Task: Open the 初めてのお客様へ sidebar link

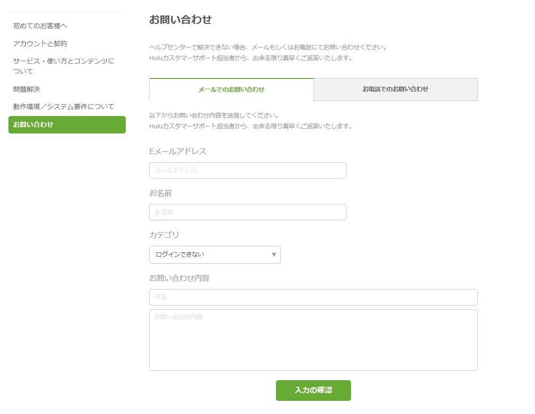Action: click(x=40, y=26)
